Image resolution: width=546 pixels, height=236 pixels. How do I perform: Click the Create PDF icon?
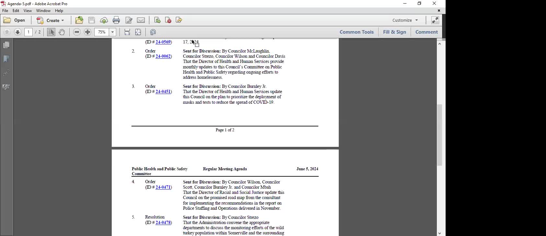pos(40,20)
